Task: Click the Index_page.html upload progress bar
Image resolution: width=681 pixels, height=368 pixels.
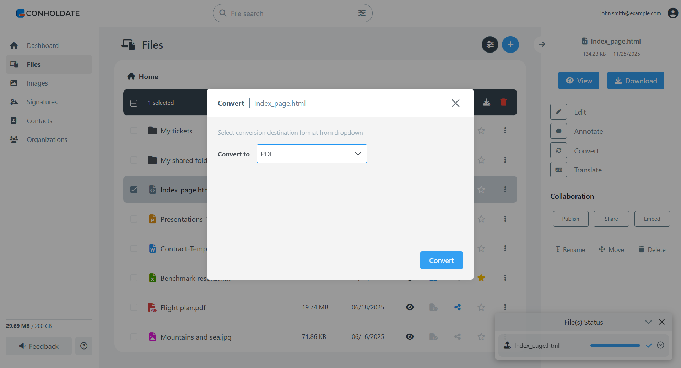Action: [x=615, y=345]
